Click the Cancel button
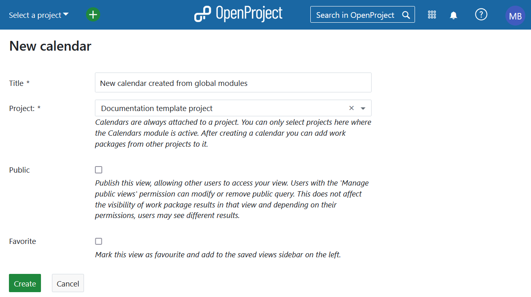Screen dimensions: 531x297 [68, 283]
